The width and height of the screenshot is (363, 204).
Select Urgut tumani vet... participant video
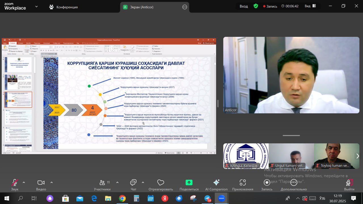tap(291, 156)
